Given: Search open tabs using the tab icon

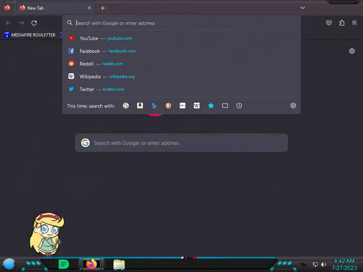Looking at the screenshot, I should (x=225, y=106).
